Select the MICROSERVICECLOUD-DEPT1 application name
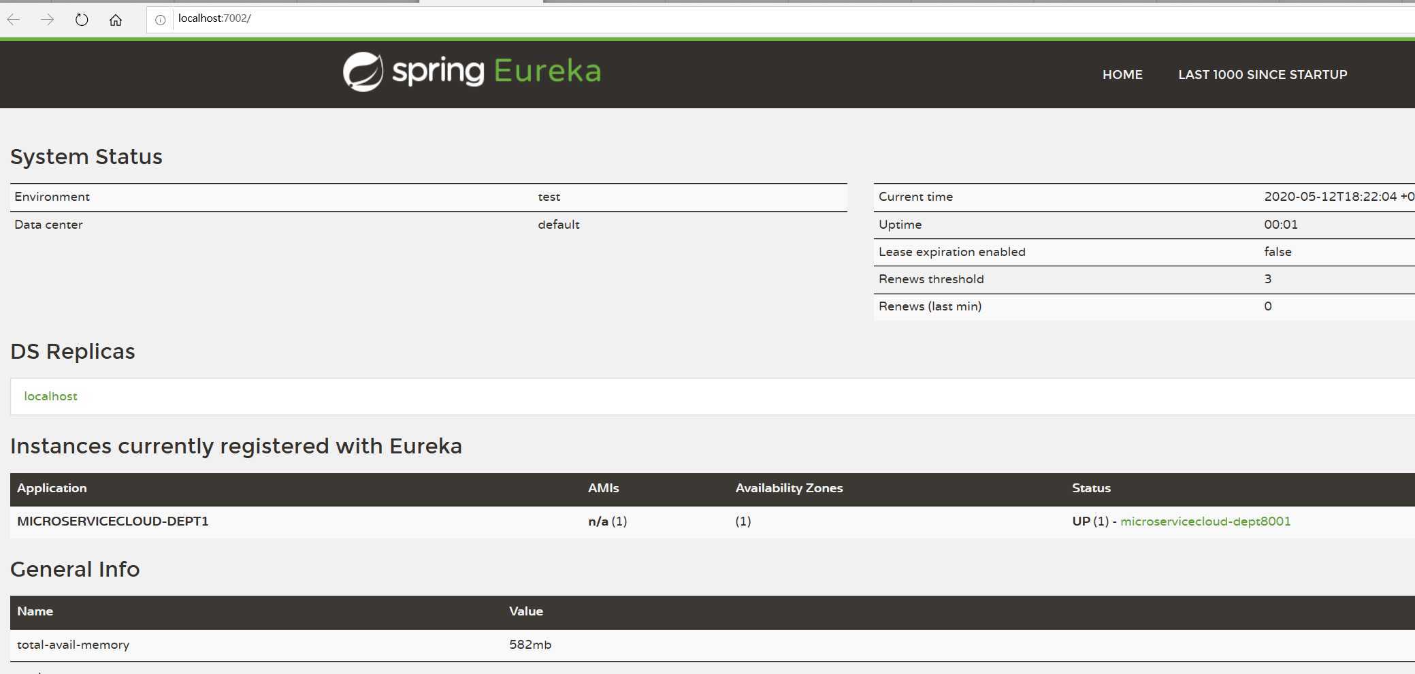 tap(113, 521)
